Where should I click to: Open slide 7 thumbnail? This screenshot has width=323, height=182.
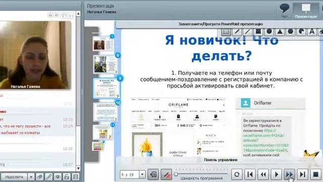102,43
